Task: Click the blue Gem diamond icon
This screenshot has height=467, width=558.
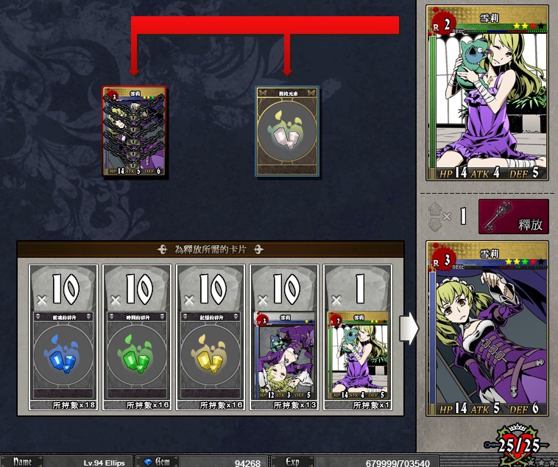Action: (x=148, y=462)
